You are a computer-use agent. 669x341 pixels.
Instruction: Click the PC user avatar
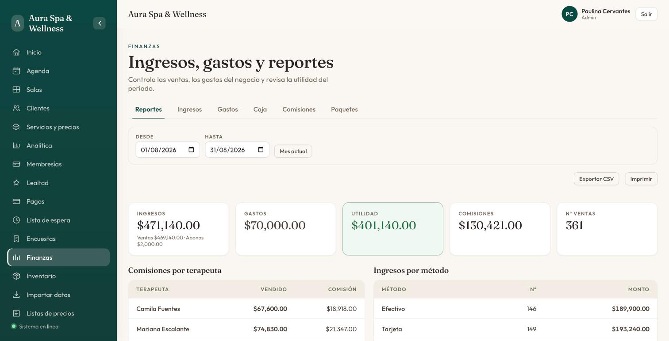569,14
